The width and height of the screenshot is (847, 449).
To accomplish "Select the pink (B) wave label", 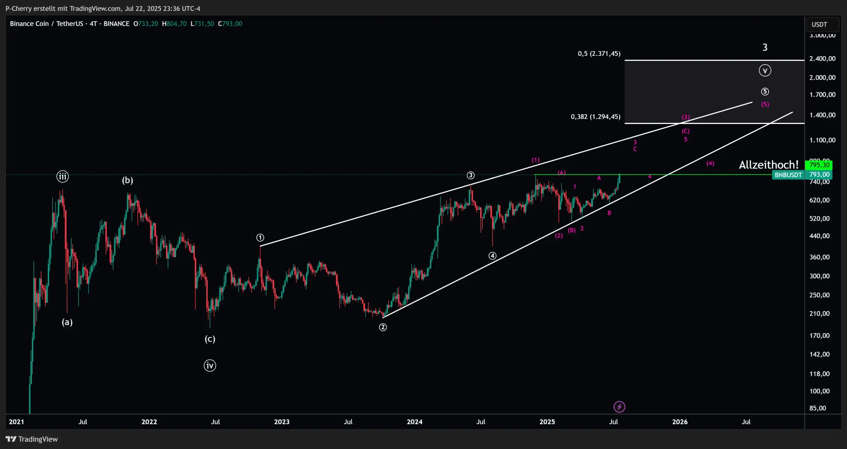I will (572, 230).
